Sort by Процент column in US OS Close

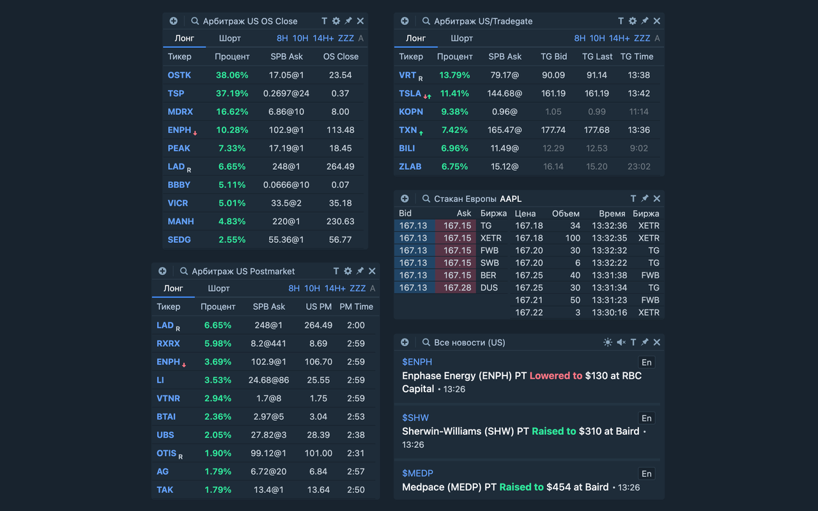click(x=232, y=57)
